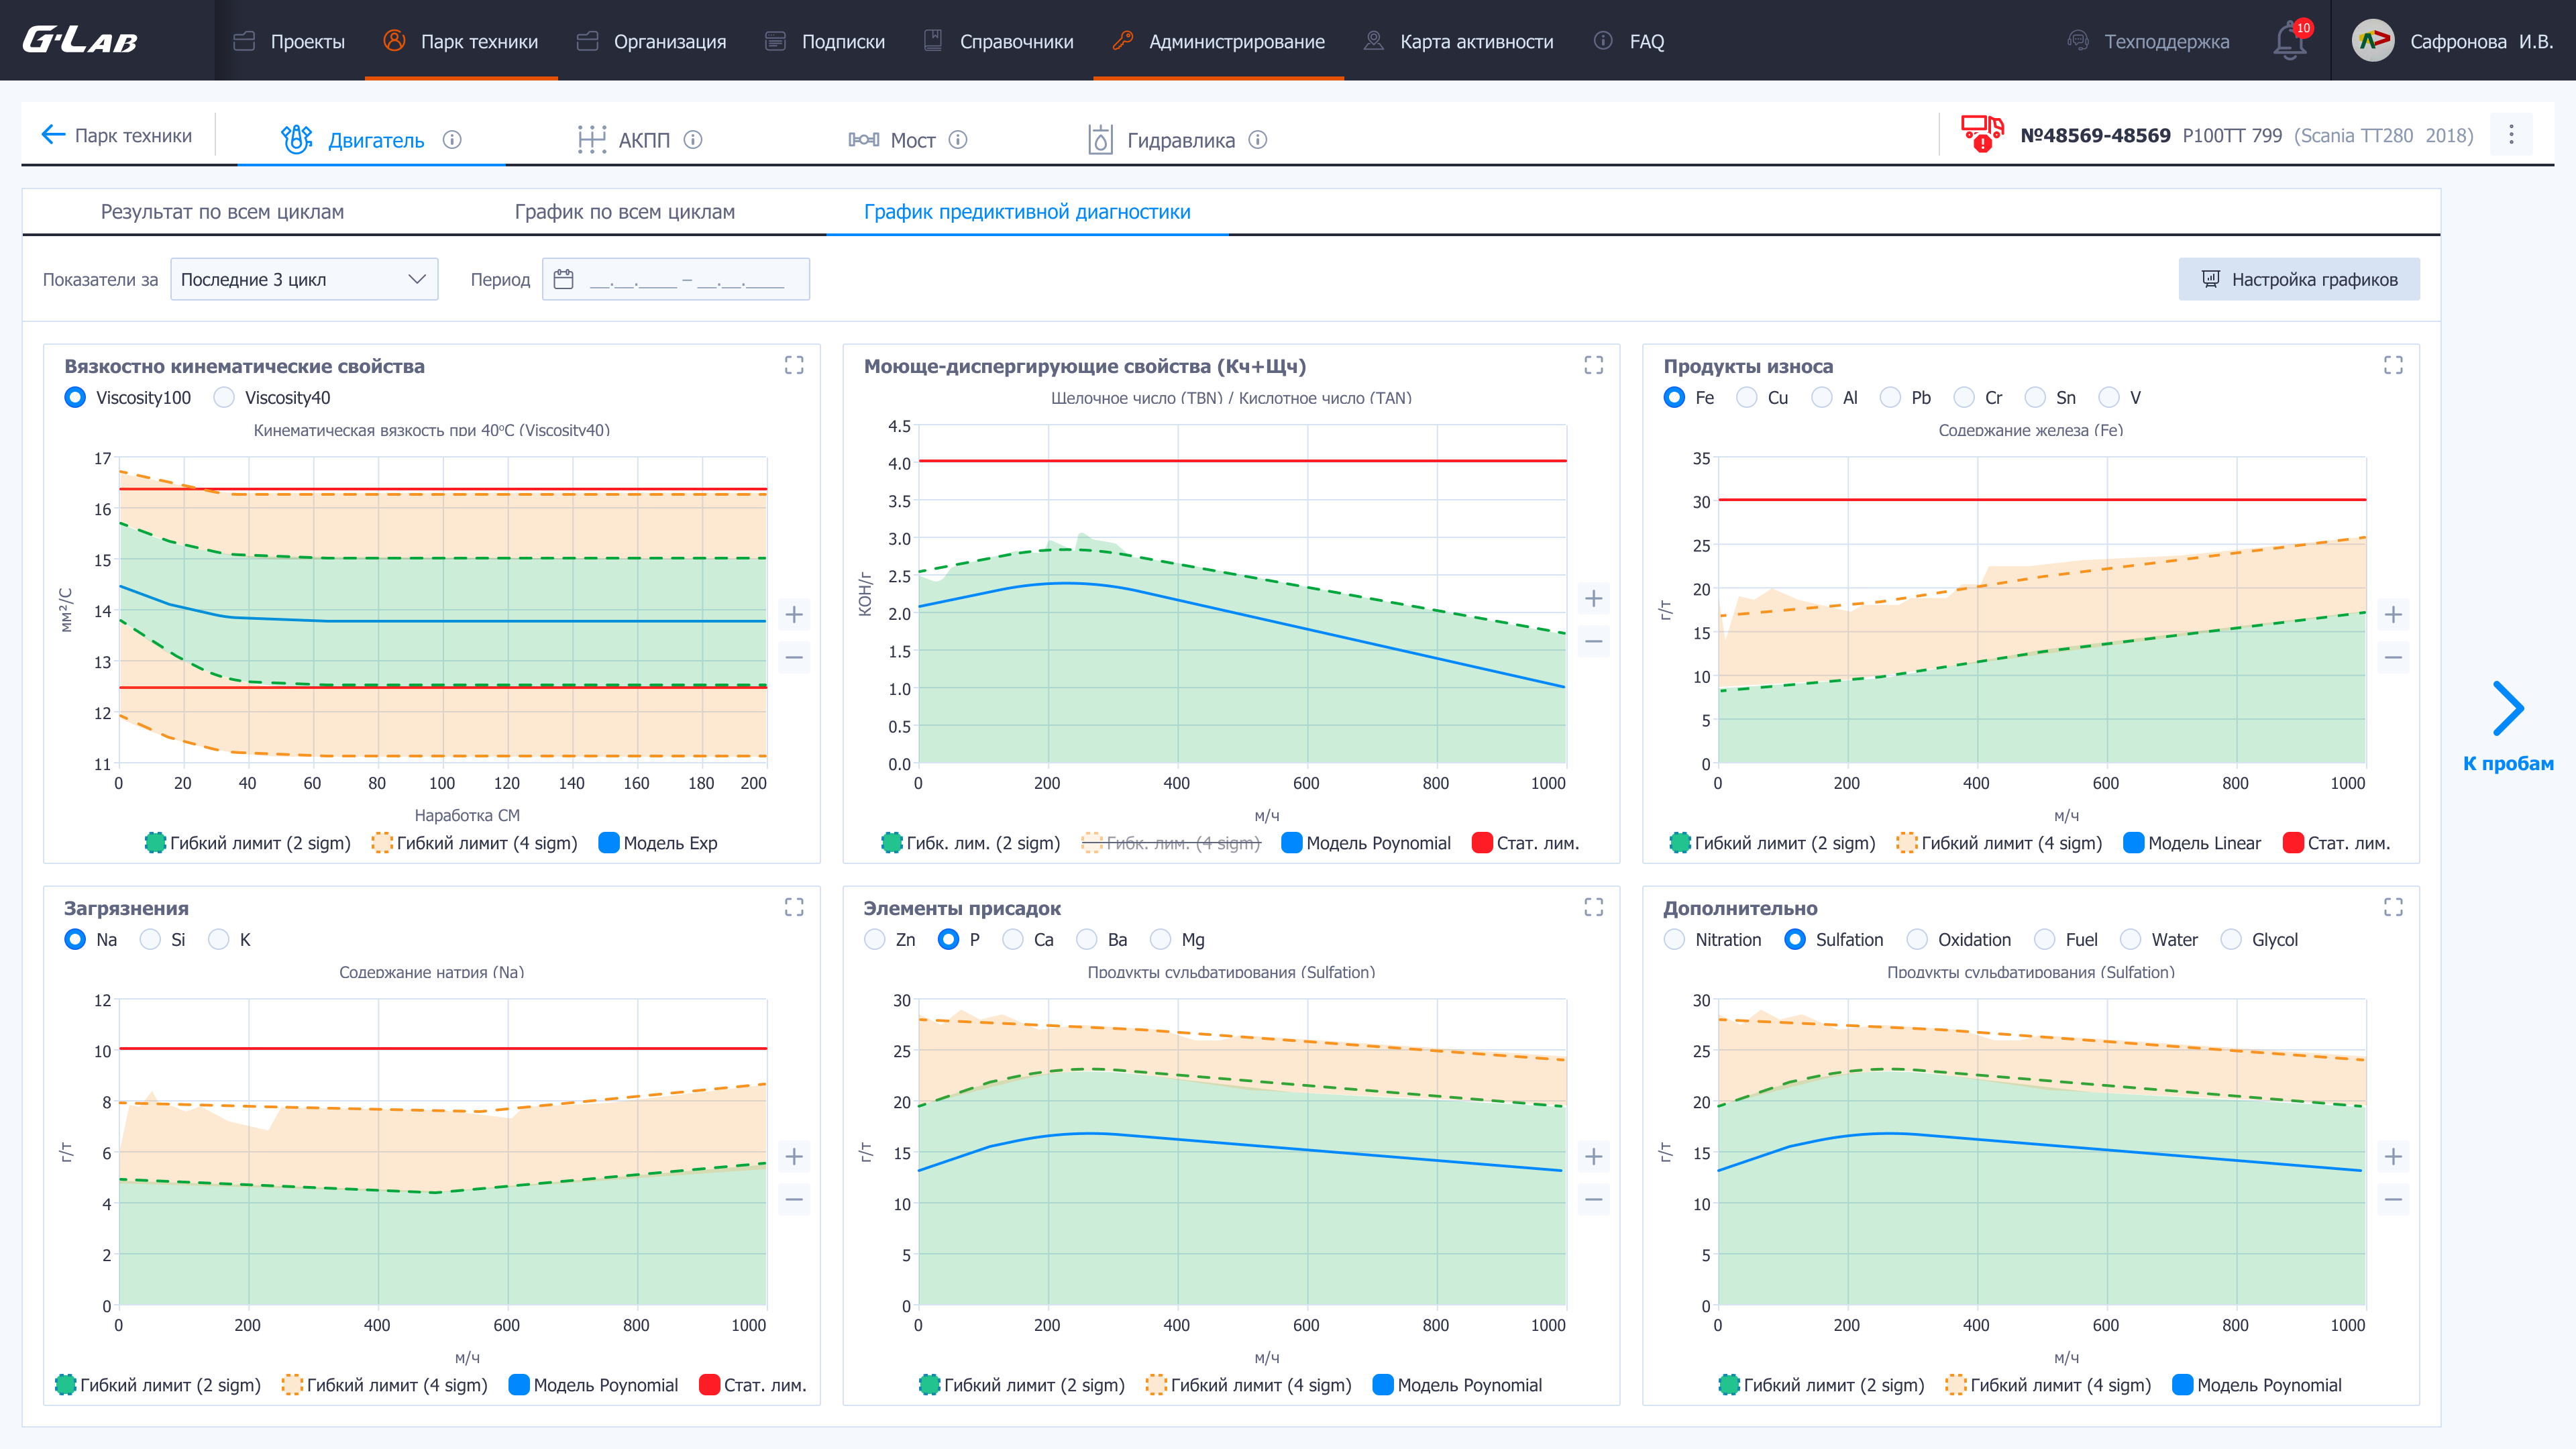This screenshot has width=2576, height=1449.
Task: Open the Гидравлика tab
Action: coord(1179,140)
